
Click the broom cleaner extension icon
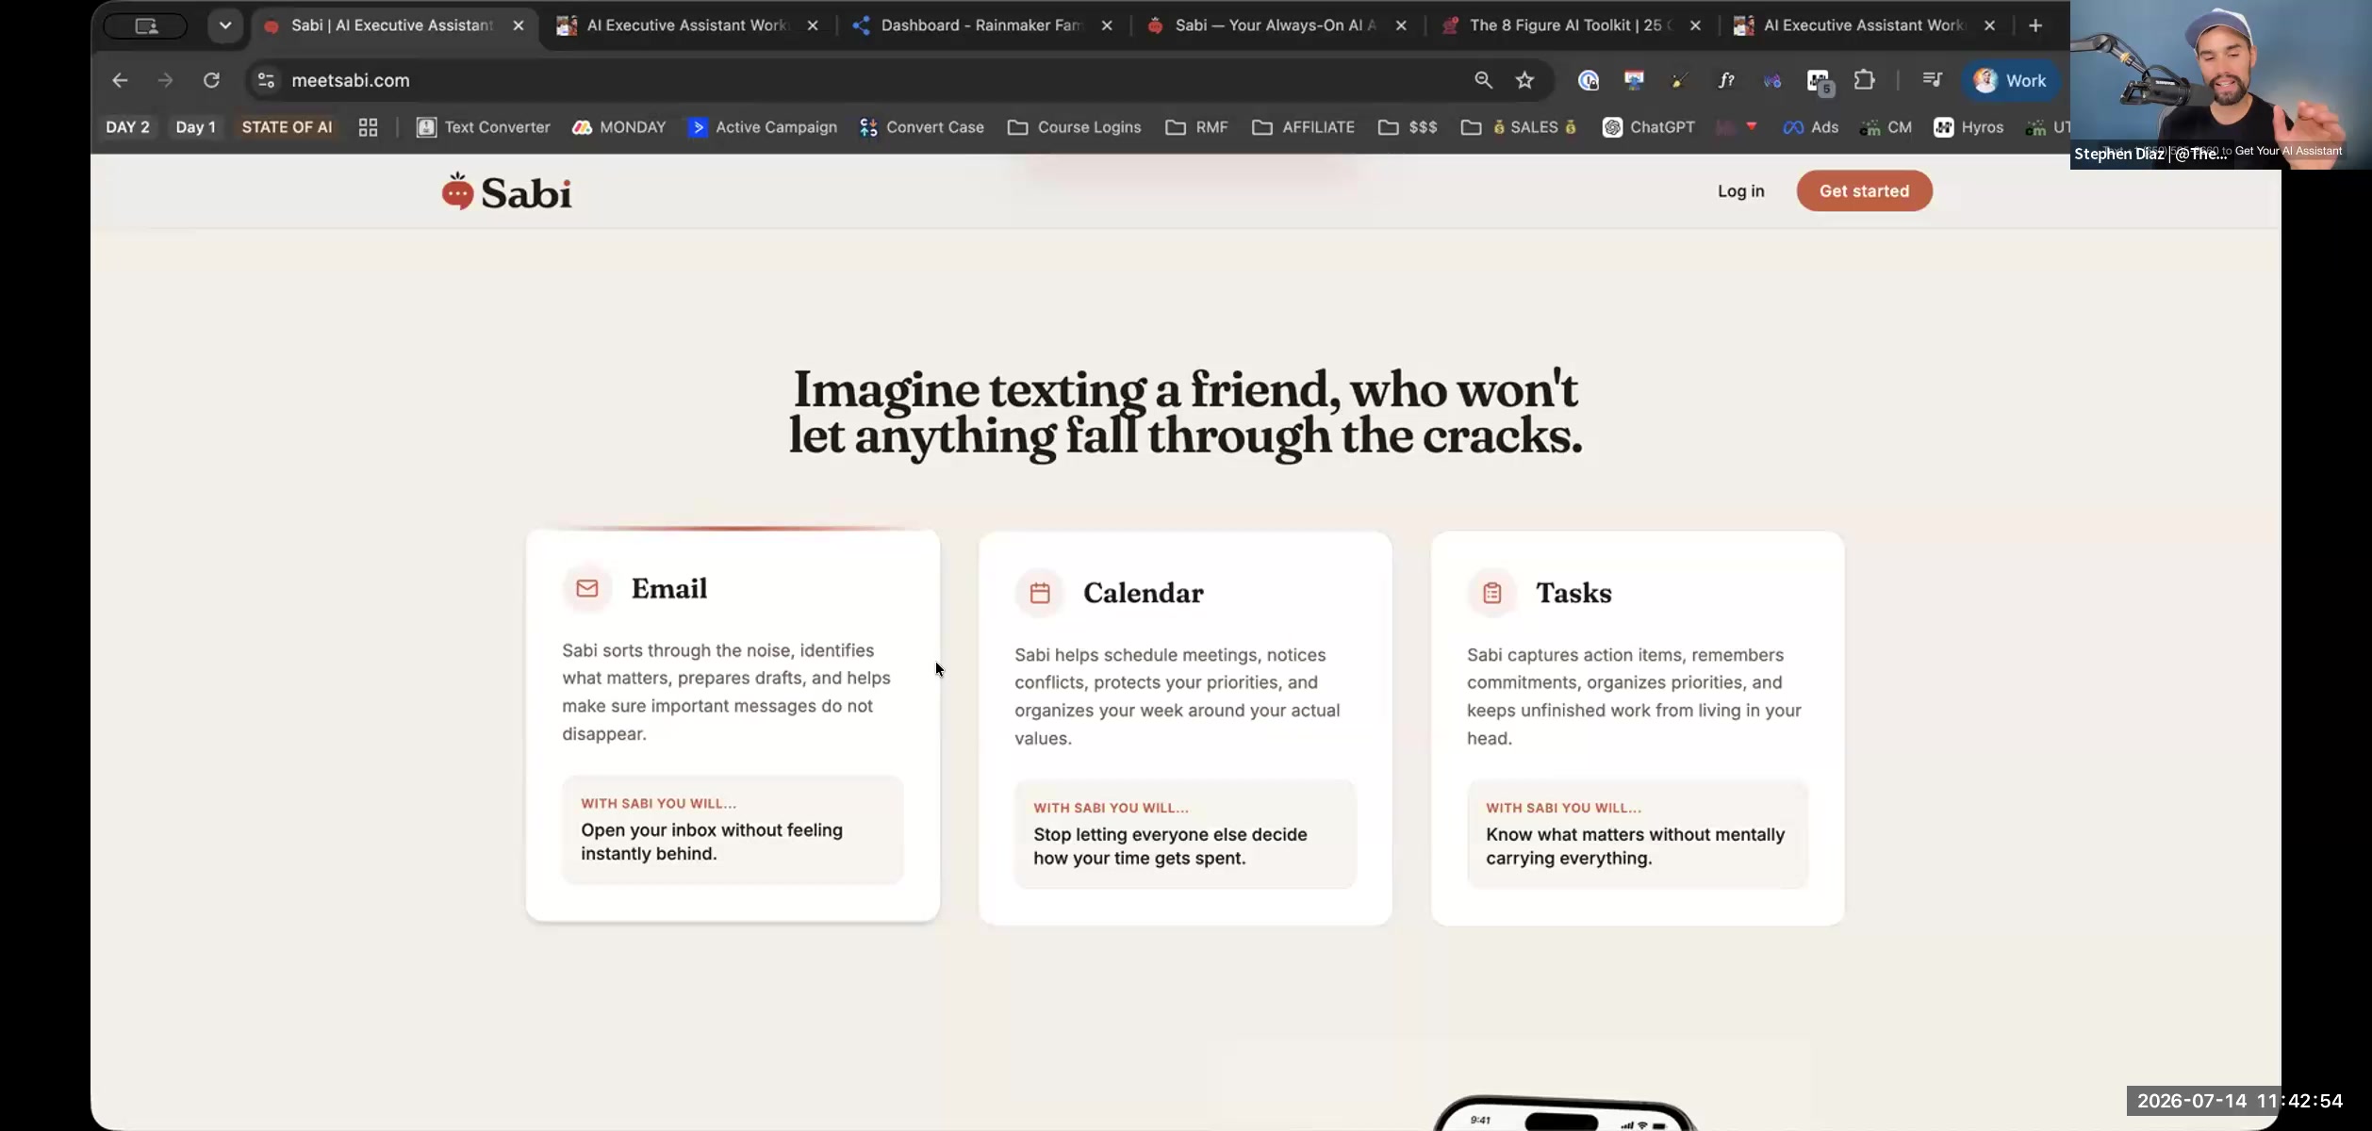pos(1679,80)
